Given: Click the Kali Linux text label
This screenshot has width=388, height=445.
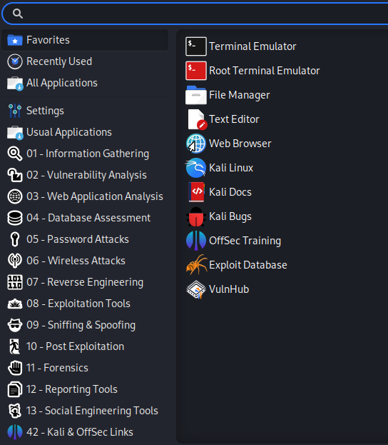Looking at the screenshot, I should pos(231,168).
